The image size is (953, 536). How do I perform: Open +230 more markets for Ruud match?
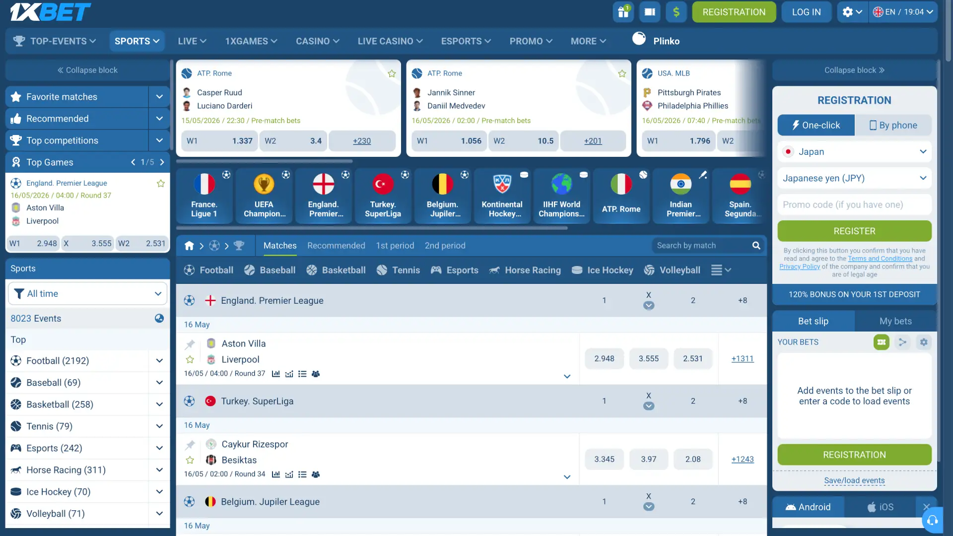coord(362,141)
